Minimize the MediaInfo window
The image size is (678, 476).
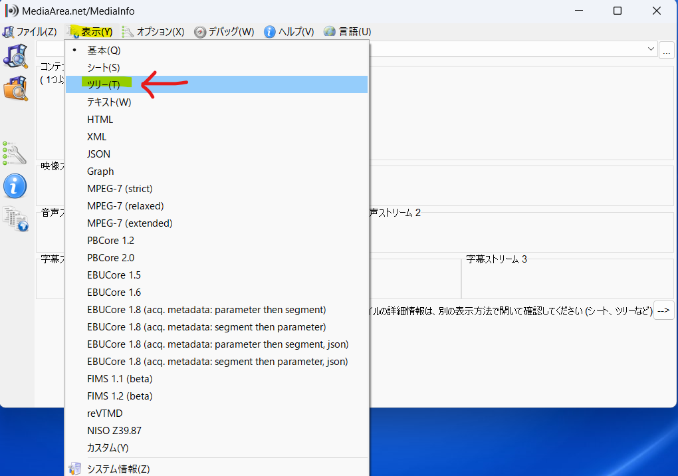(x=579, y=11)
